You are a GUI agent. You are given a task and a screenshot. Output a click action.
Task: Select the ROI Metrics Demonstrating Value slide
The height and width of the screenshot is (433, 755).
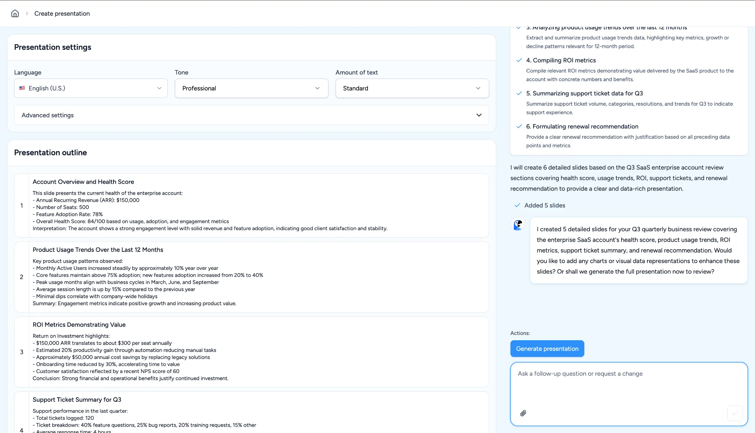(79, 325)
